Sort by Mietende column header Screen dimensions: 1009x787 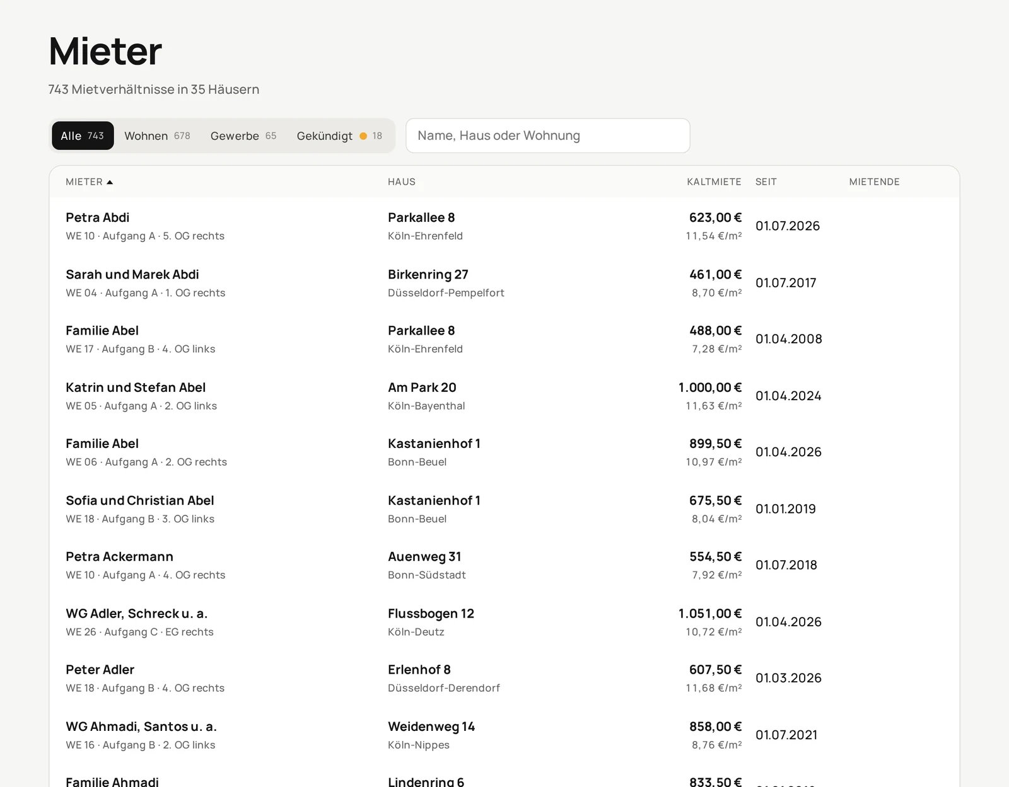click(x=874, y=182)
